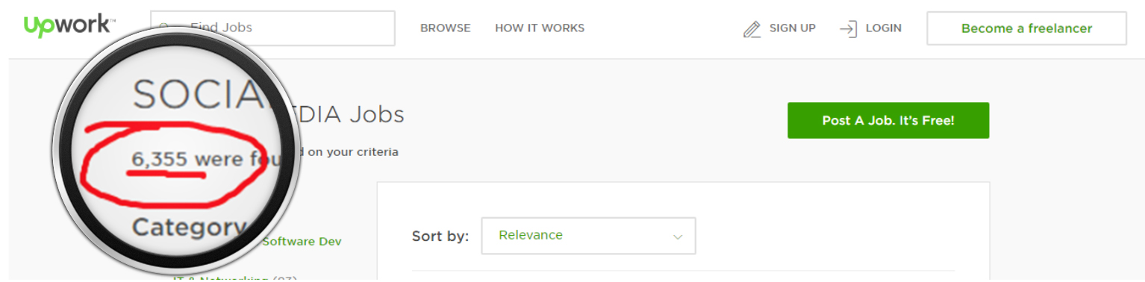This screenshot has height=282, width=1145.
Task: Click the LOGIN link
Action: point(884,28)
